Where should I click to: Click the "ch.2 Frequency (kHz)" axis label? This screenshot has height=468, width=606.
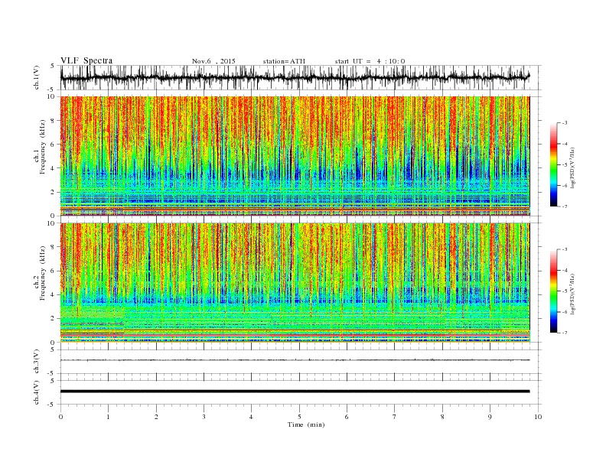(x=40, y=274)
